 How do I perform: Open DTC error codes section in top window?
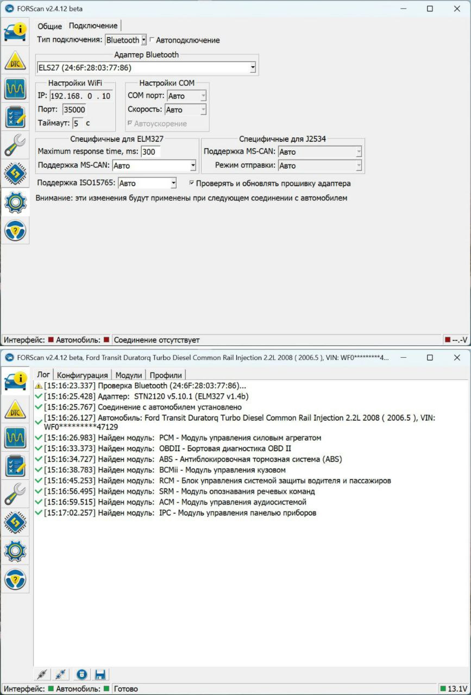[x=15, y=60]
